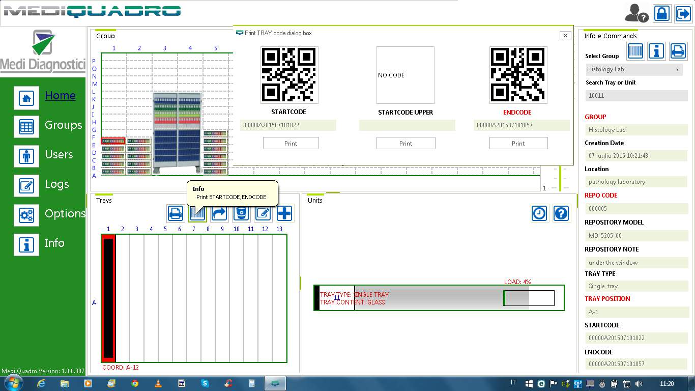Open the Logs pencil icon
Image resolution: width=695 pixels, height=391 pixels.
coord(26,186)
